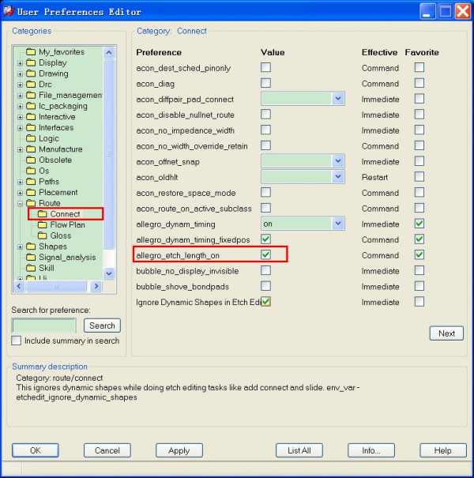
Task: Click categories scroll down arrow
Action: pyautogui.click(x=109, y=273)
